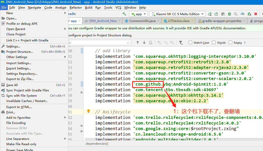Click the Make Project hammer icon
Viewport: 263px width, 151px height.
coord(124,14)
